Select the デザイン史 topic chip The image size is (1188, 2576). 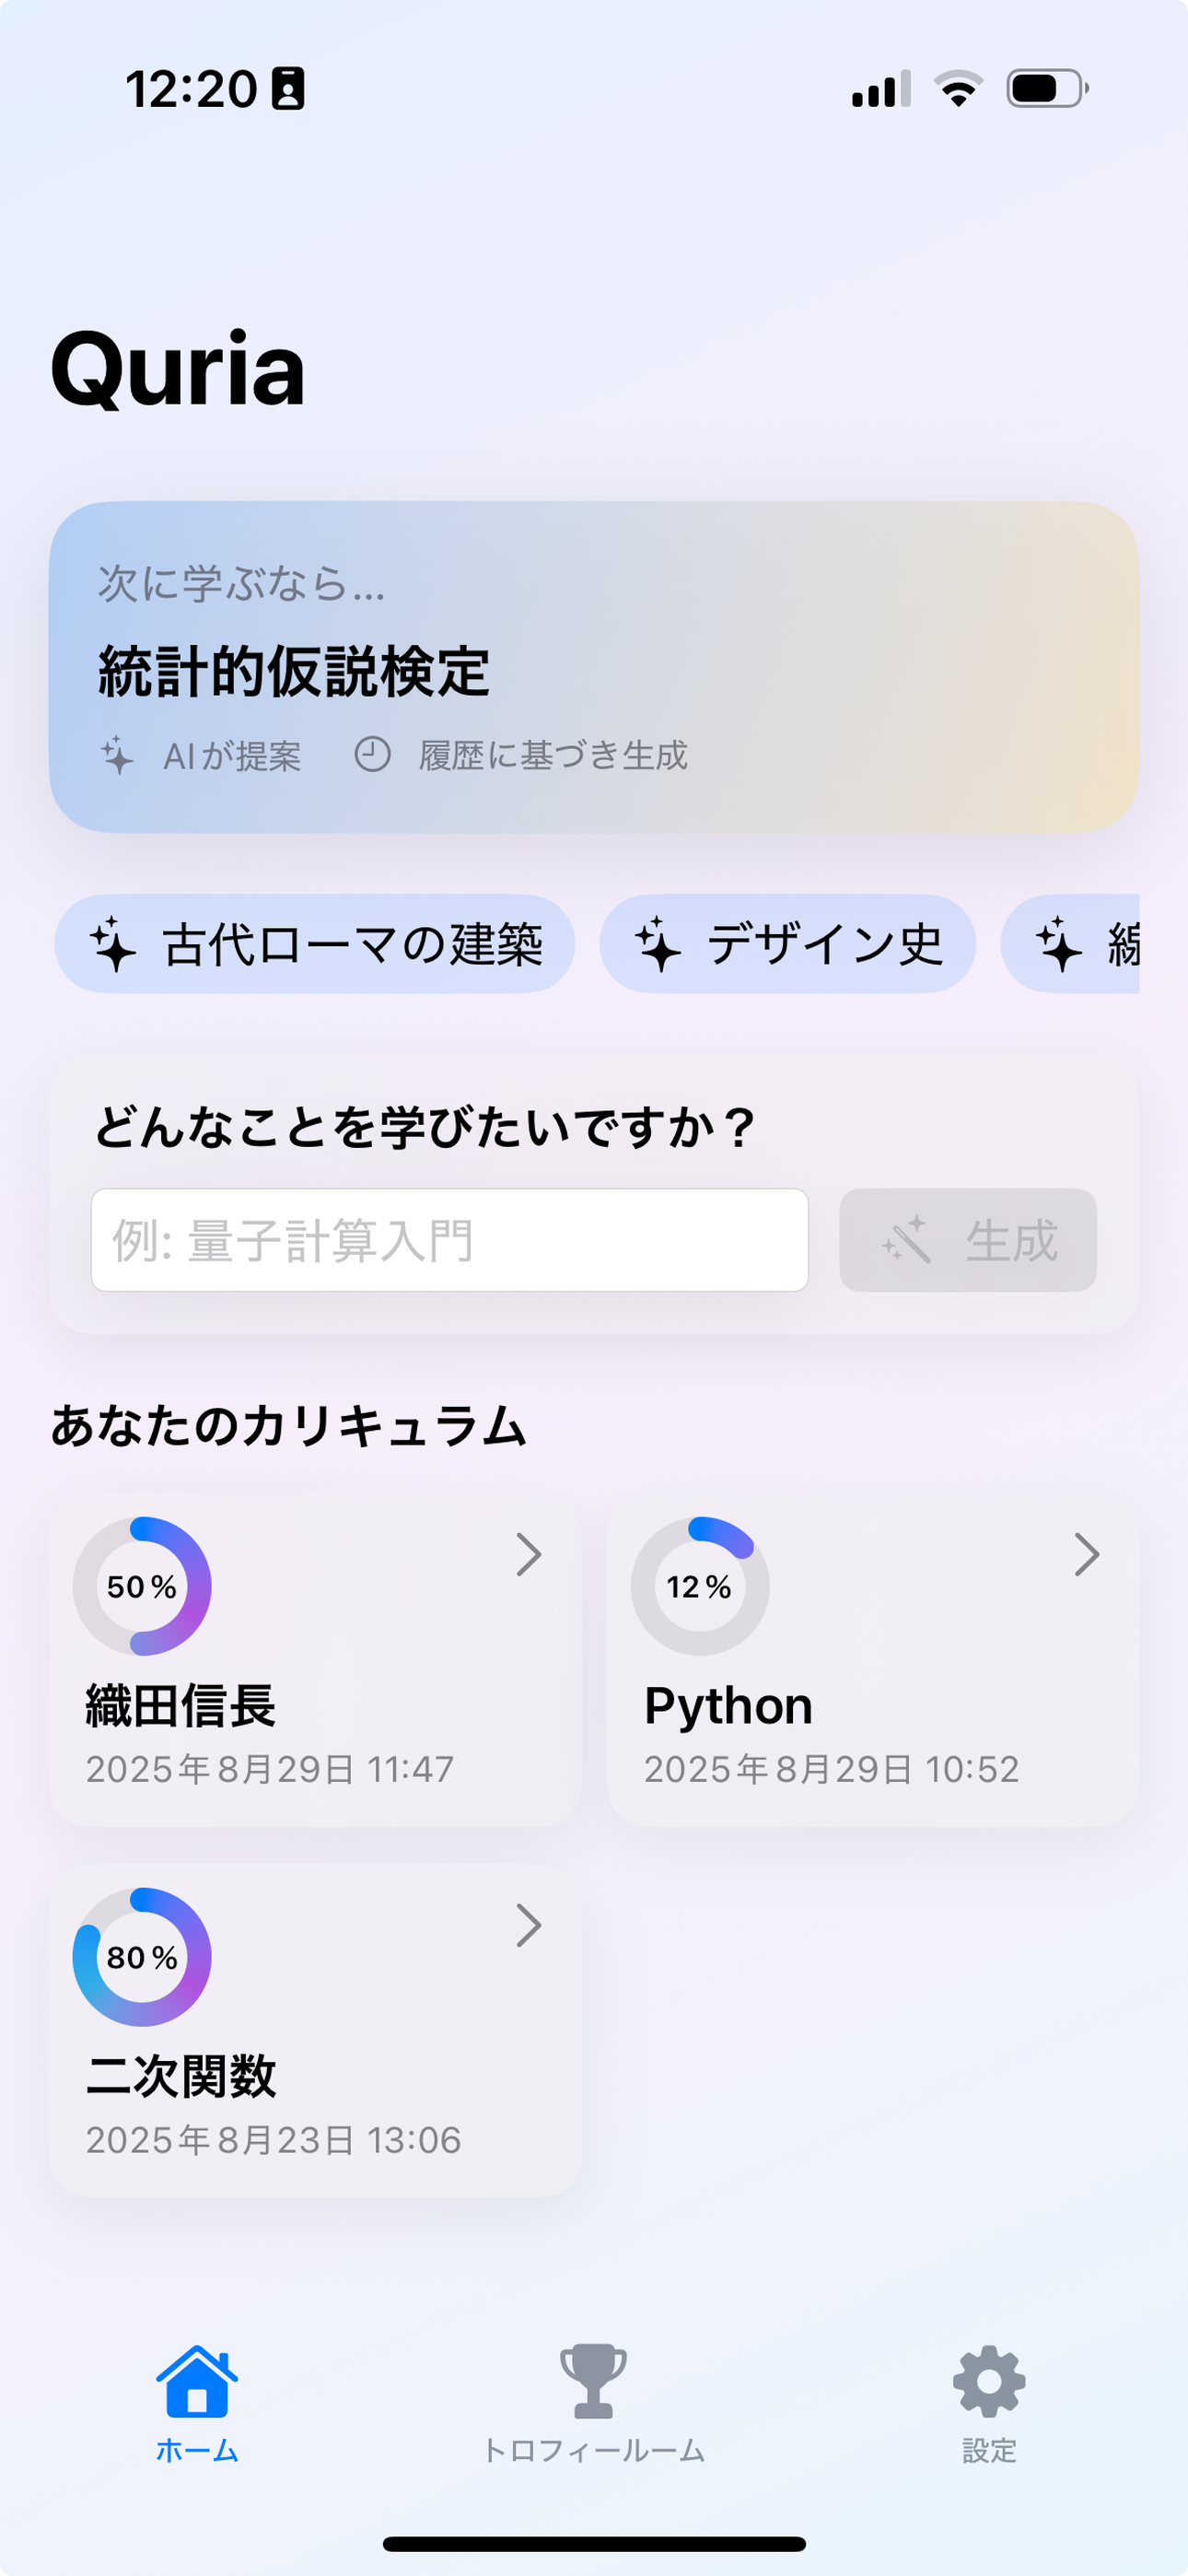point(787,944)
